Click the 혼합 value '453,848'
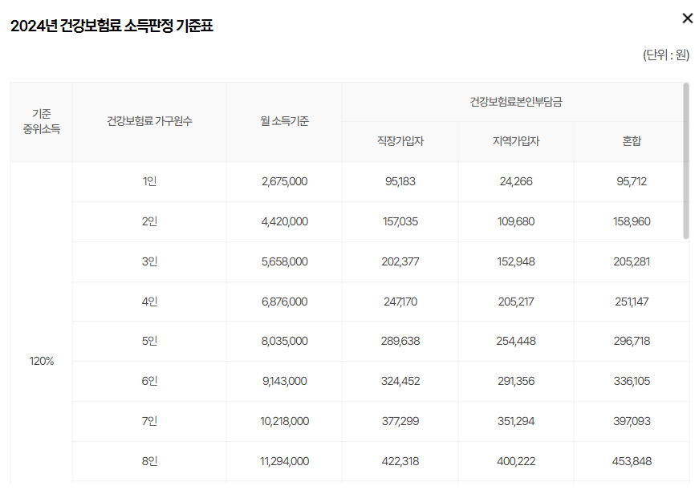 [632, 461]
